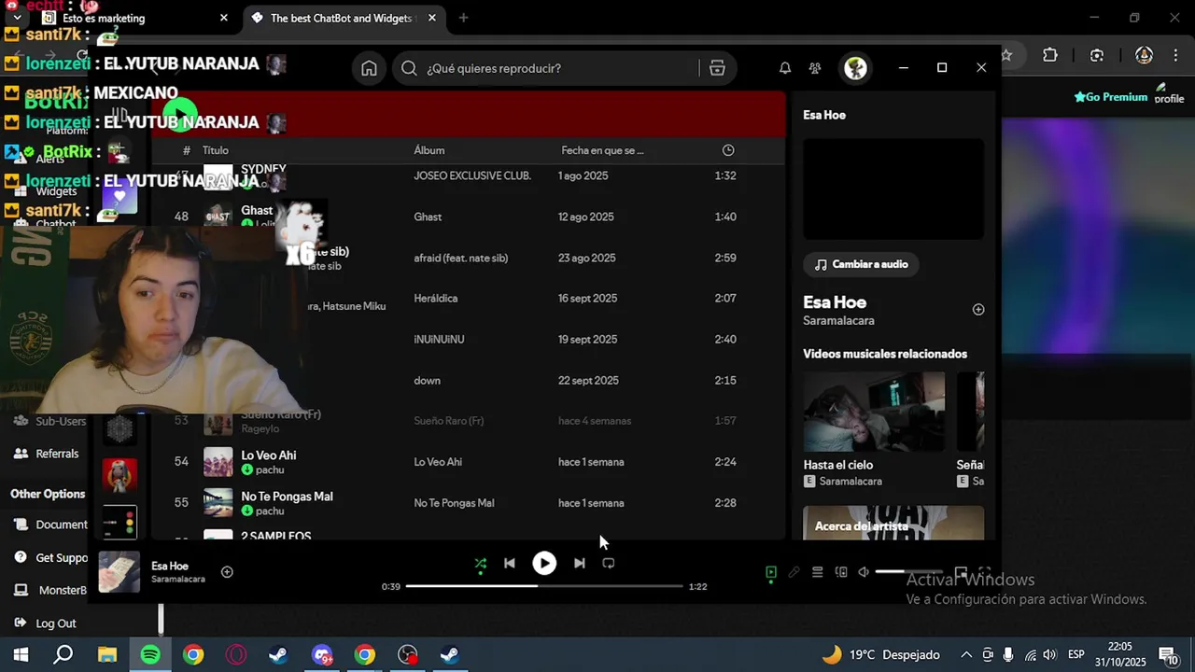Open Acerca del artista card

(x=893, y=523)
